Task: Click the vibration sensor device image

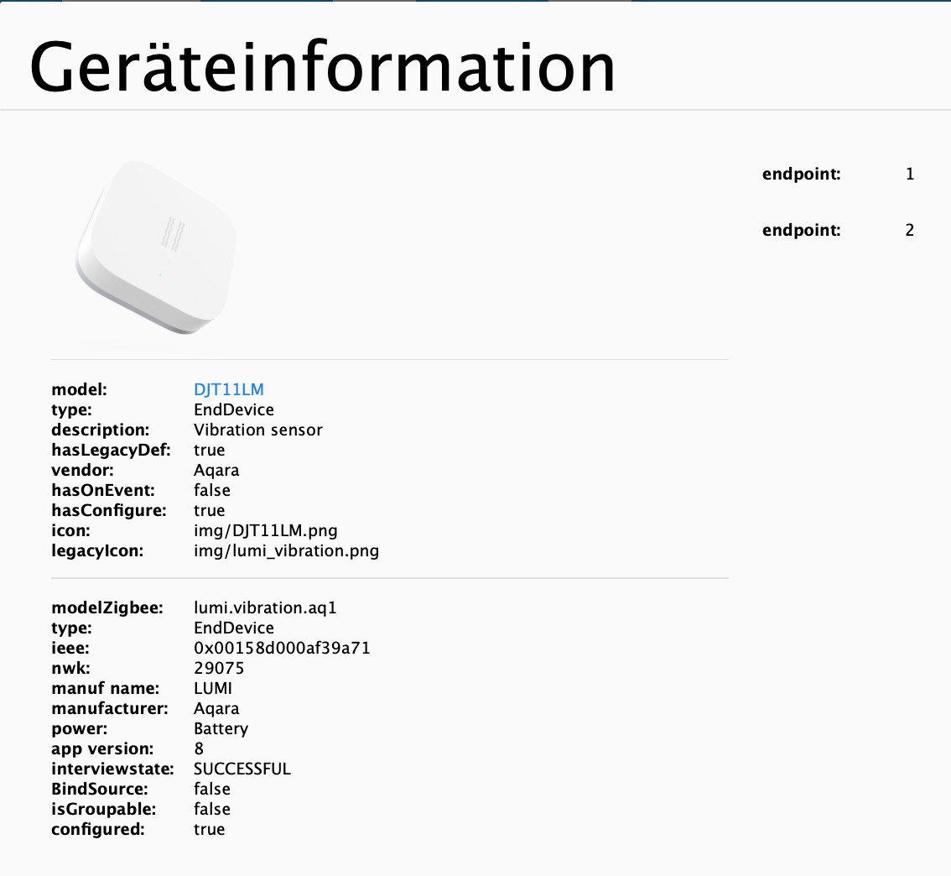Action: (x=157, y=248)
